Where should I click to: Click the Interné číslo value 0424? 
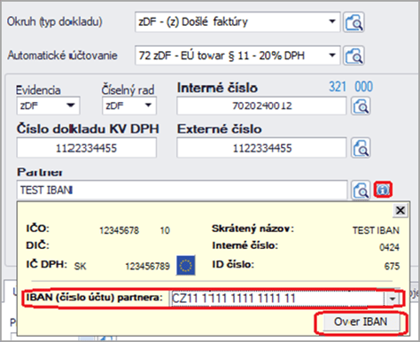click(389, 247)
